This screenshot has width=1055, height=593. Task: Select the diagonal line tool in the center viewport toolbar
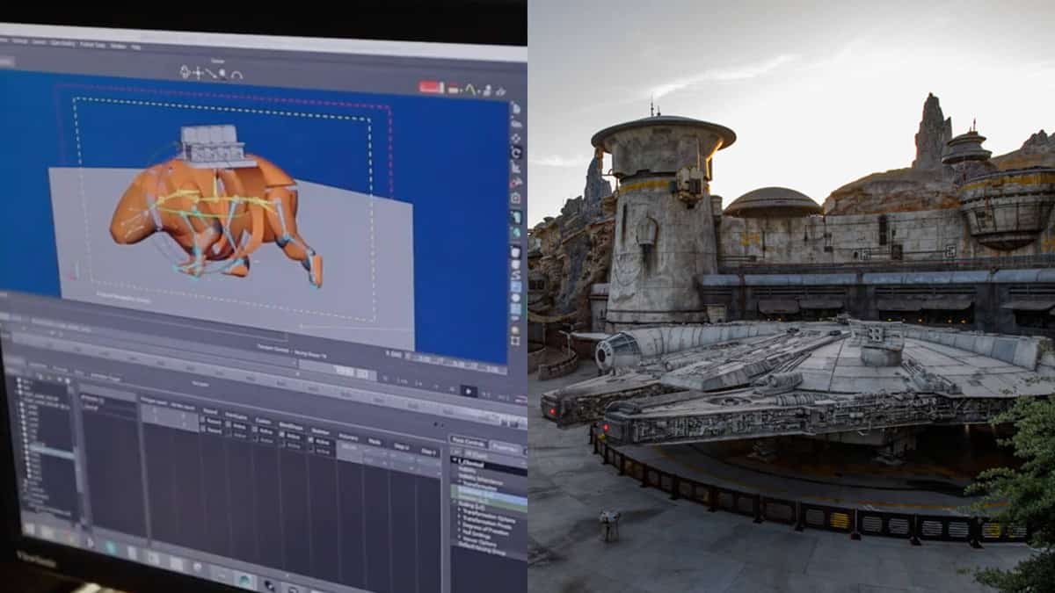tap(210, 73)
